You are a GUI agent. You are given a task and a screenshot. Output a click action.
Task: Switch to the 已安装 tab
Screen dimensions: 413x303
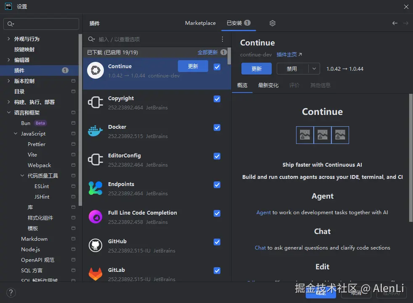point(238,23)
